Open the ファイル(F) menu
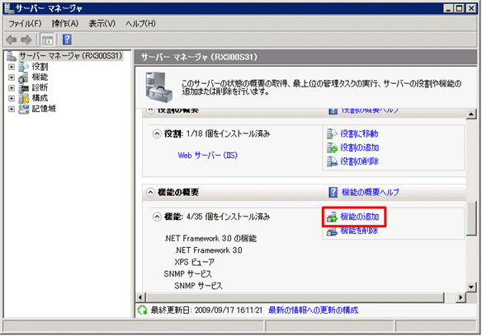This screenshot has width=482, height=336. (x=25, y=24)
